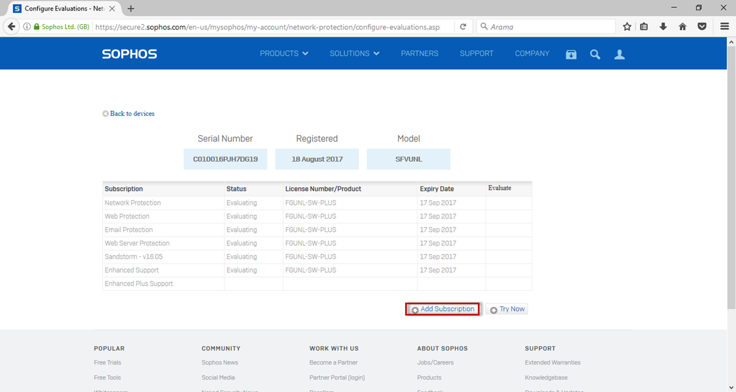This screenshot has height=392, width=736.
Task: Open the Social Media footer link
Action: pos(218,378)
